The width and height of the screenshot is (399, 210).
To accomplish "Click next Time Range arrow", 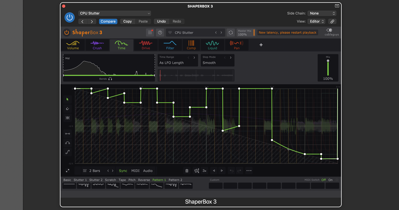I will [194, 58].
